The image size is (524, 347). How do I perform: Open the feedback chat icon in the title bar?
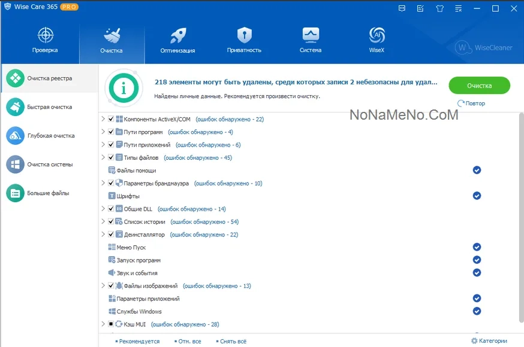402,8
